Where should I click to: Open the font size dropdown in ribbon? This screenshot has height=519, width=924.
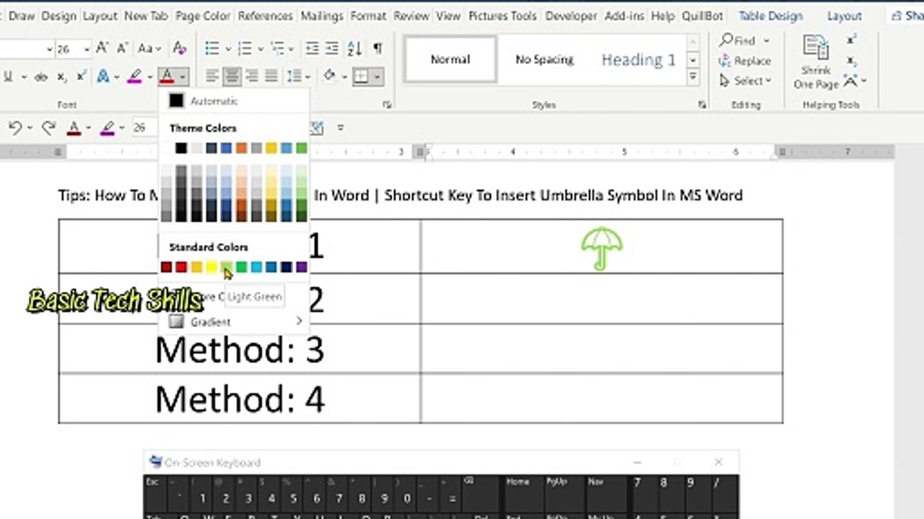[86, 49]
